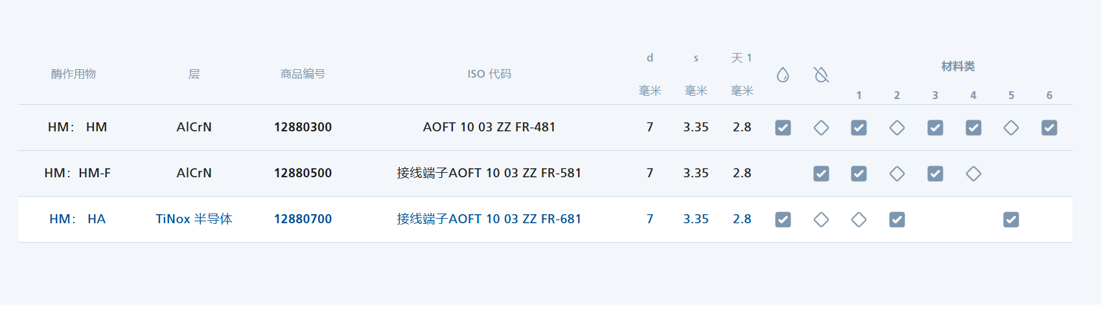This screenshot has width=1101, height=319.
Task: Click the ISO 代码 column header
Action: coord(489,74)
